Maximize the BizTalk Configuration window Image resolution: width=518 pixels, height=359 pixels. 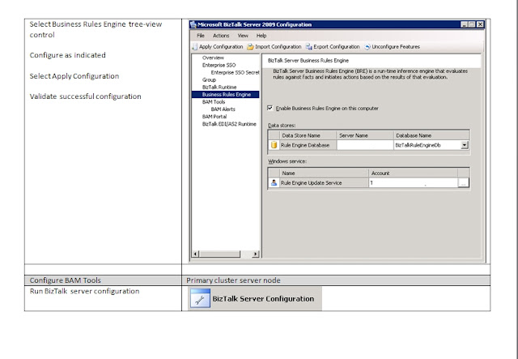(472, 24)
